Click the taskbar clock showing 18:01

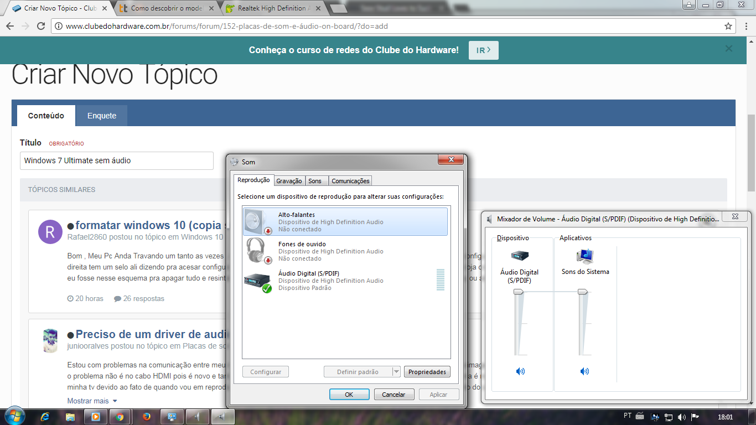click(x=725, y=417)
